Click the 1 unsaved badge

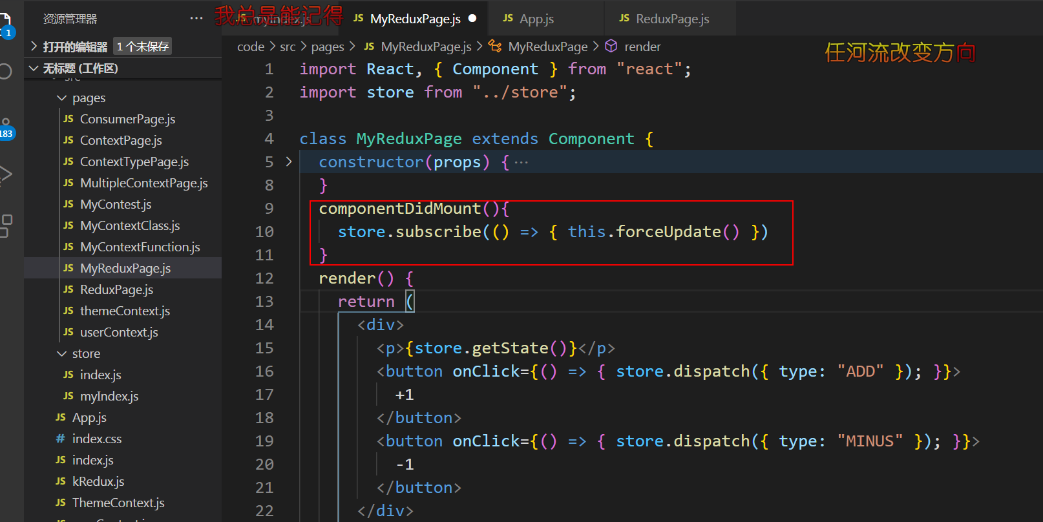coord(142,47)
